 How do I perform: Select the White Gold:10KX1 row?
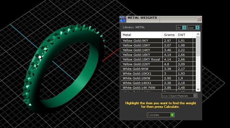[158, 74]
